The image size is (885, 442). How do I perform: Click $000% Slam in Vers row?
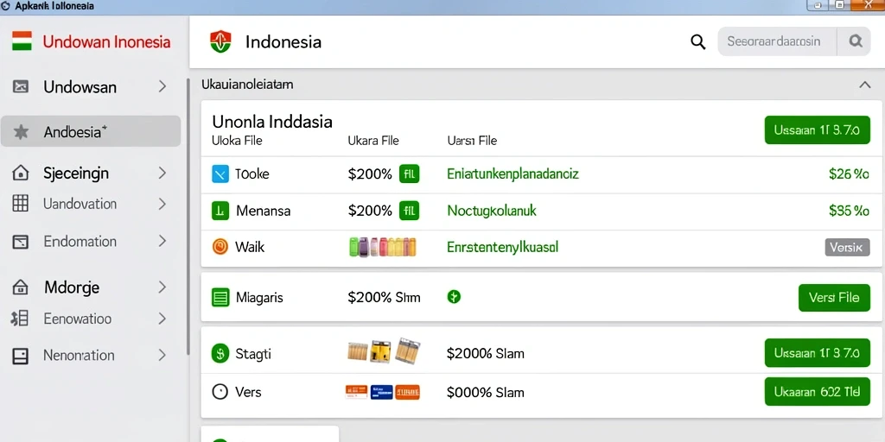coord(486,392)
